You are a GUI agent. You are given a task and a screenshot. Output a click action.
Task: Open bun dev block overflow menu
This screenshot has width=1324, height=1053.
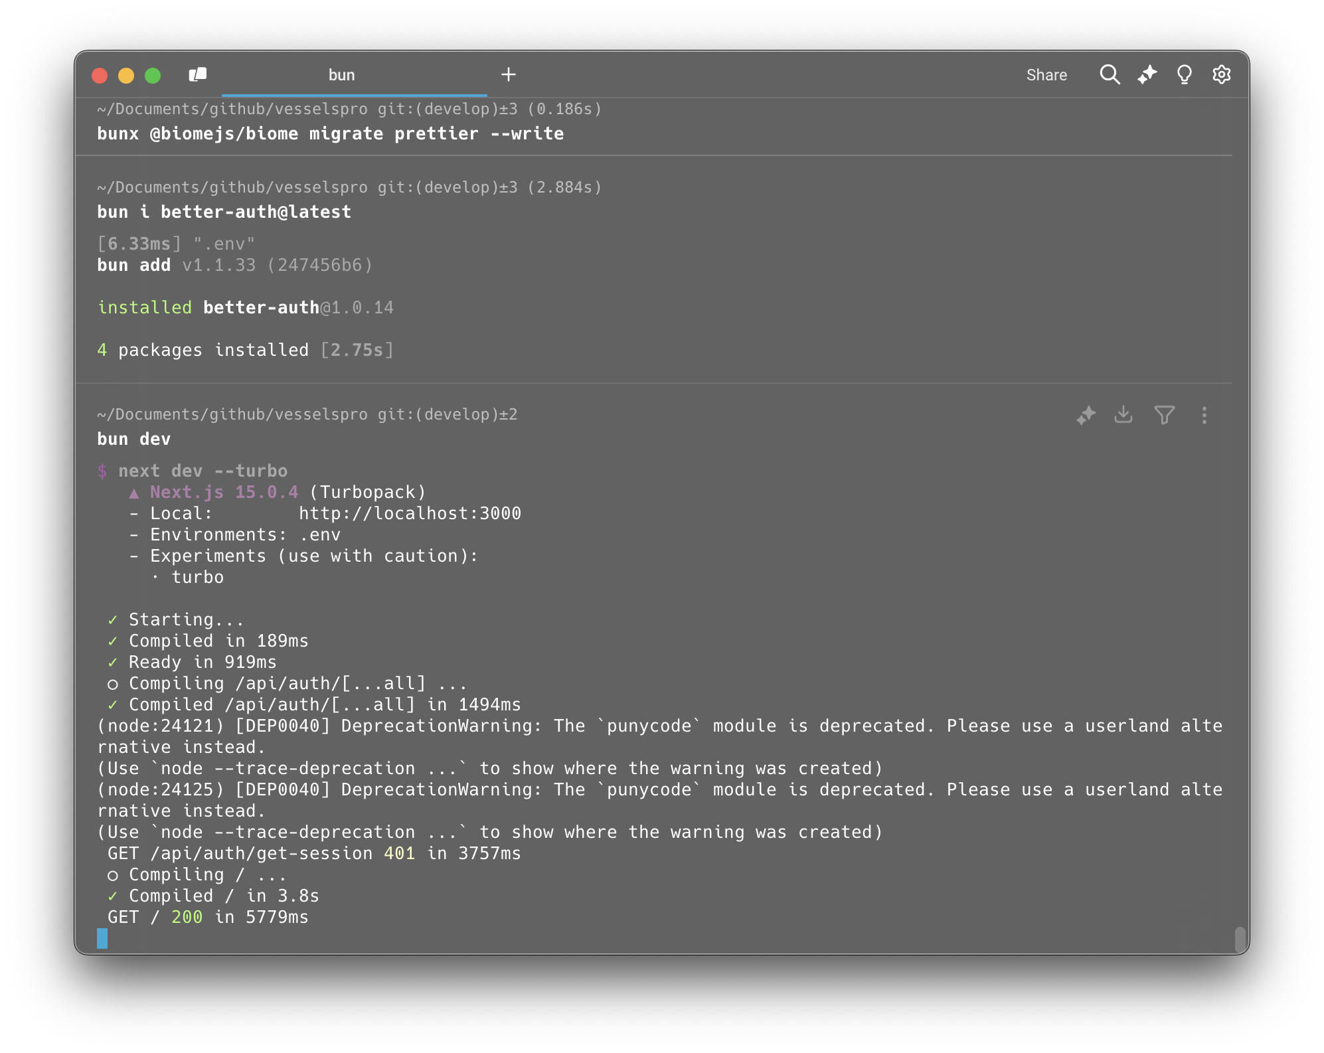[1204, 416]
